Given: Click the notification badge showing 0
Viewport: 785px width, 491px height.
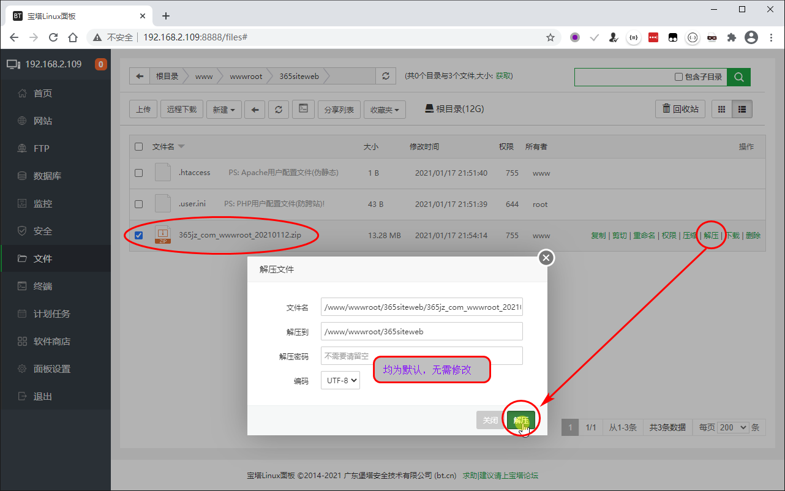Looking at the screenshot, I should (x=101, y=64).
